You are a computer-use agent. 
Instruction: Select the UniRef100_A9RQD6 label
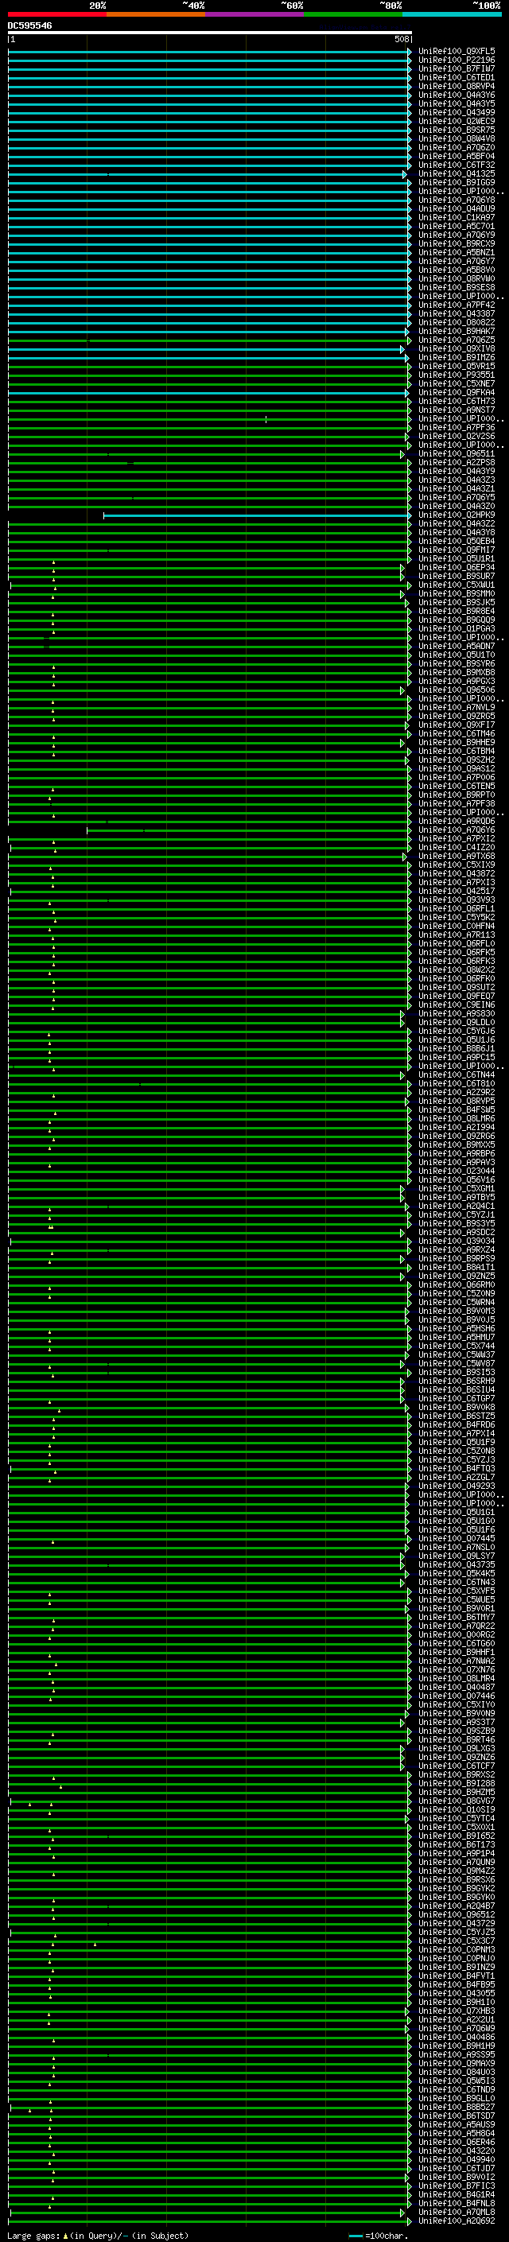pos(457,822)
